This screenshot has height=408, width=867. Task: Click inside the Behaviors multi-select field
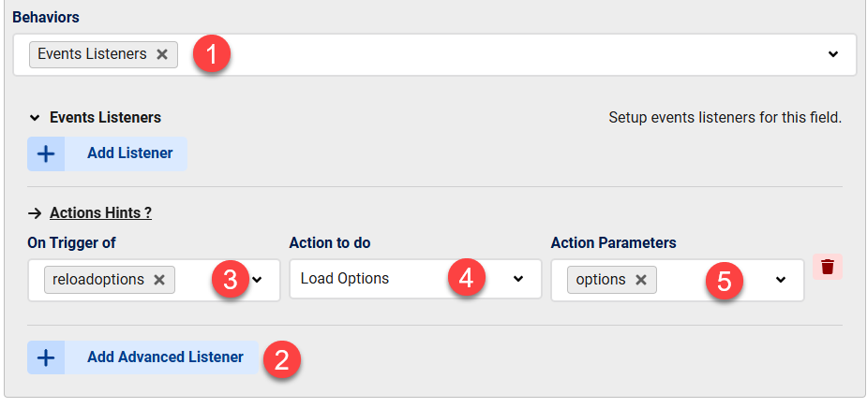pyautogui.click(x=435, y=54)
